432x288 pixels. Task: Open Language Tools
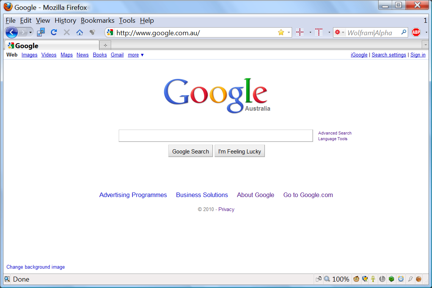333,139
